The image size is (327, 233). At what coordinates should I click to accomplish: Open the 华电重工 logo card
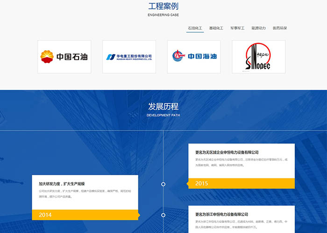pyautogui.click(x=129, y=57)
